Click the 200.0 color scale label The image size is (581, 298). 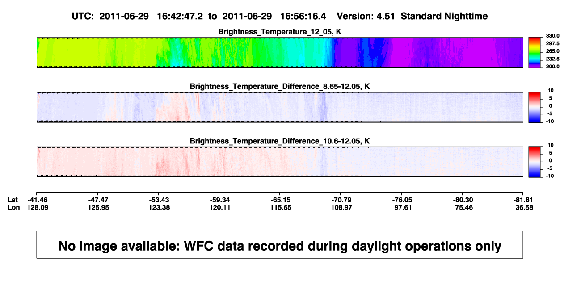click(x=552, y=66)
